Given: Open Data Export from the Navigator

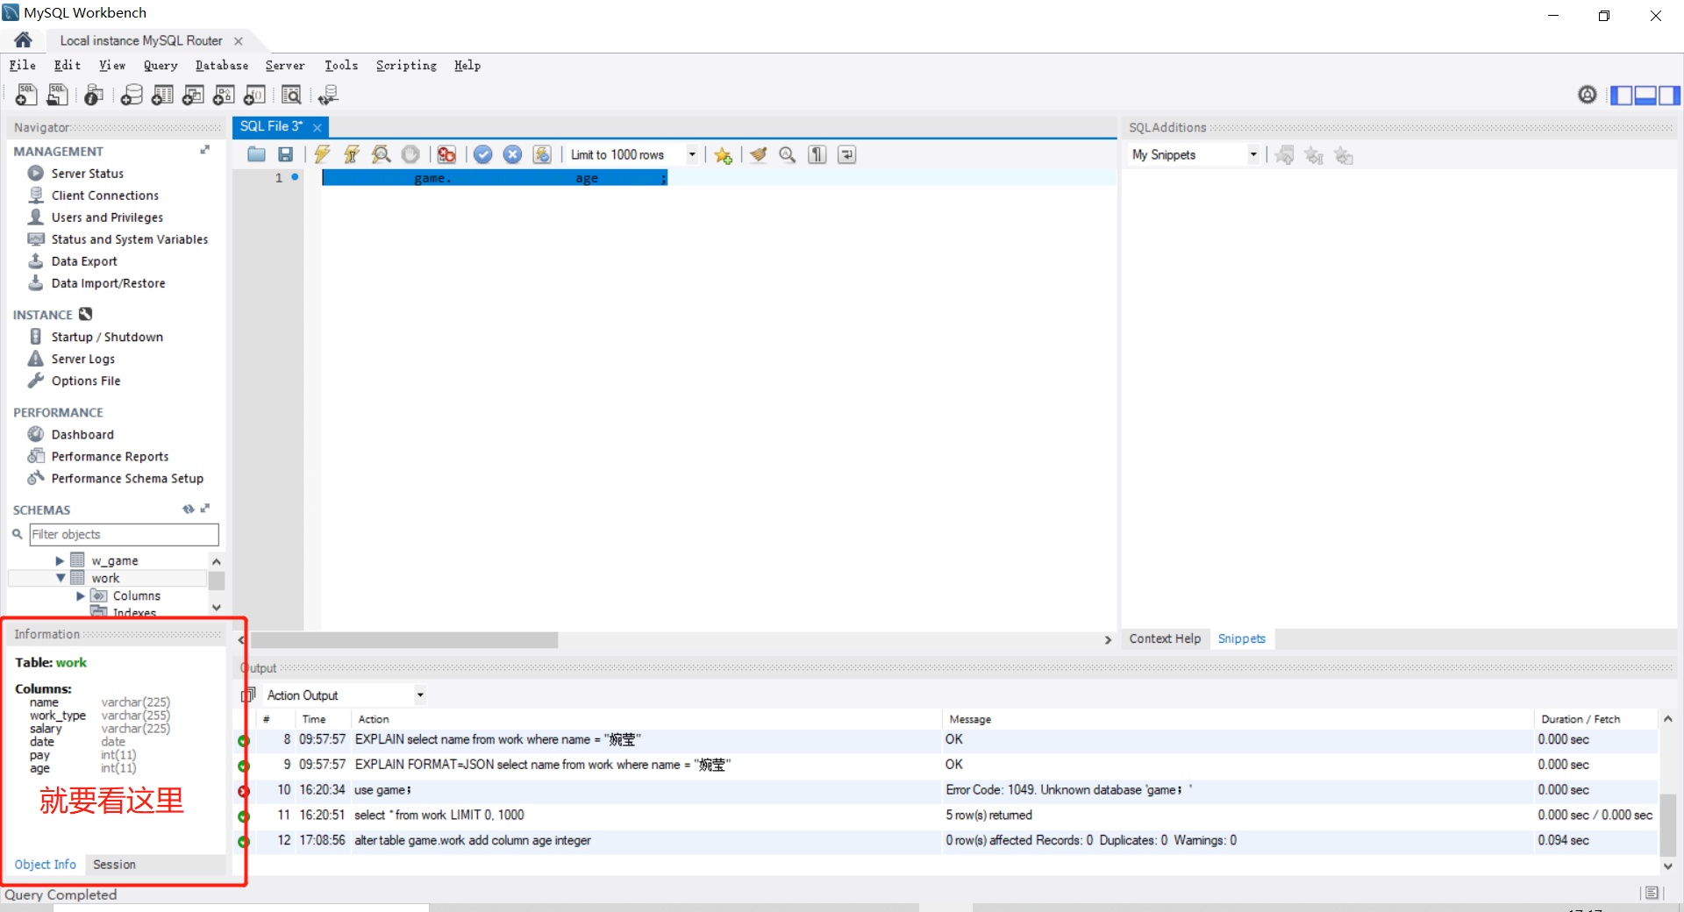Looking at the screenshot, I should click(82, 260).
